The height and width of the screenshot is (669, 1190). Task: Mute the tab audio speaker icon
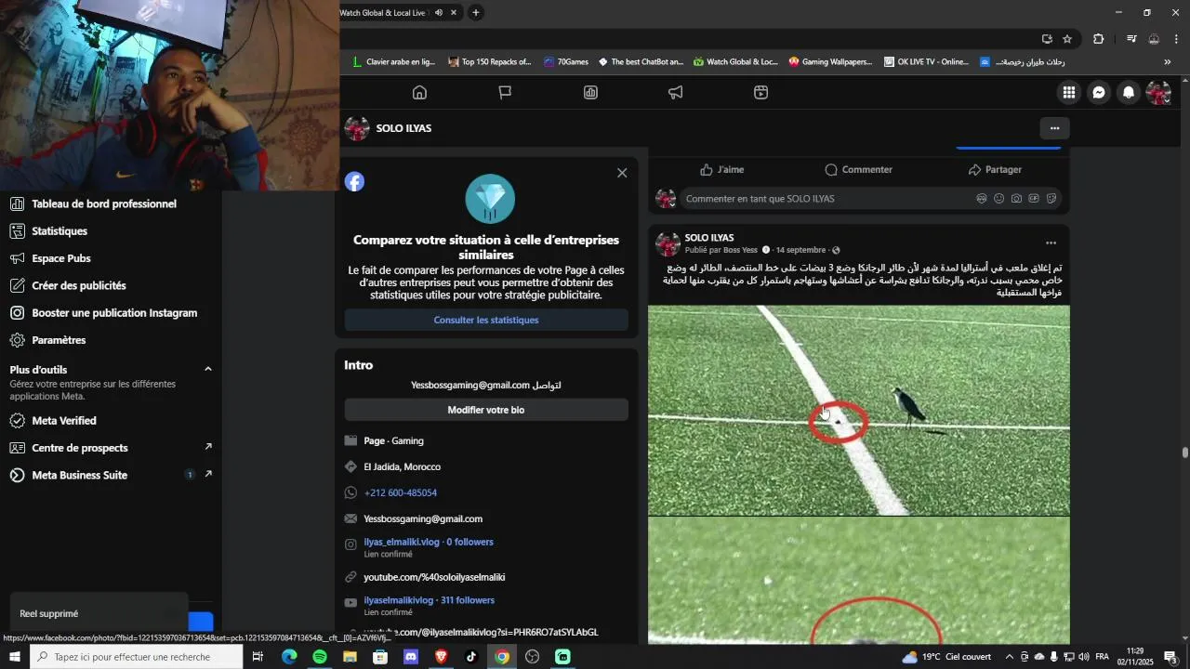tap(439, 13)
